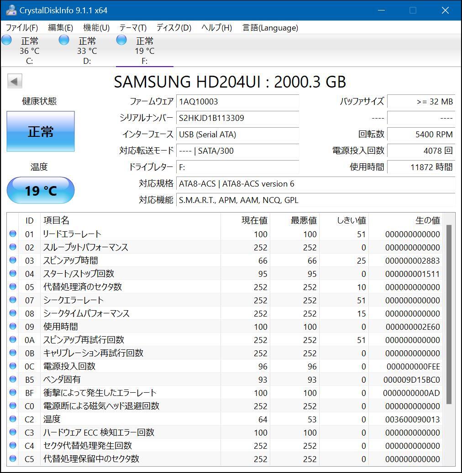Open the ヘルプ(H) menu

click(216, 28)
